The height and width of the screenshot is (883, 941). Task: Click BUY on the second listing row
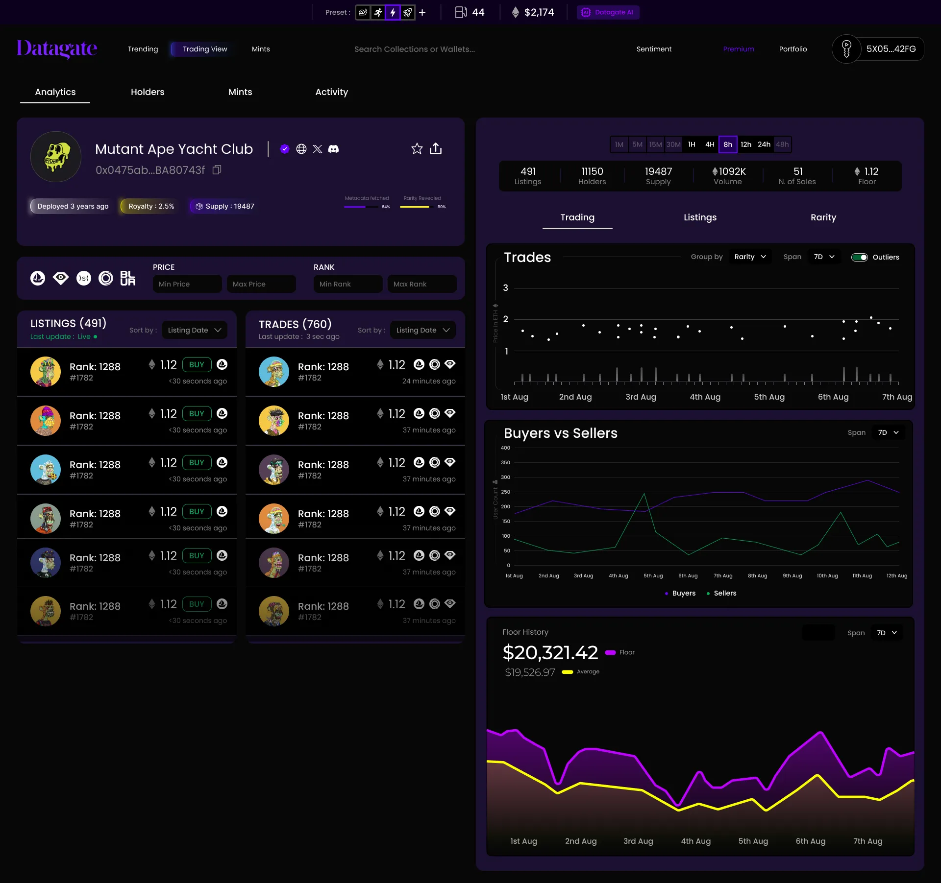(x=197, y=414)
